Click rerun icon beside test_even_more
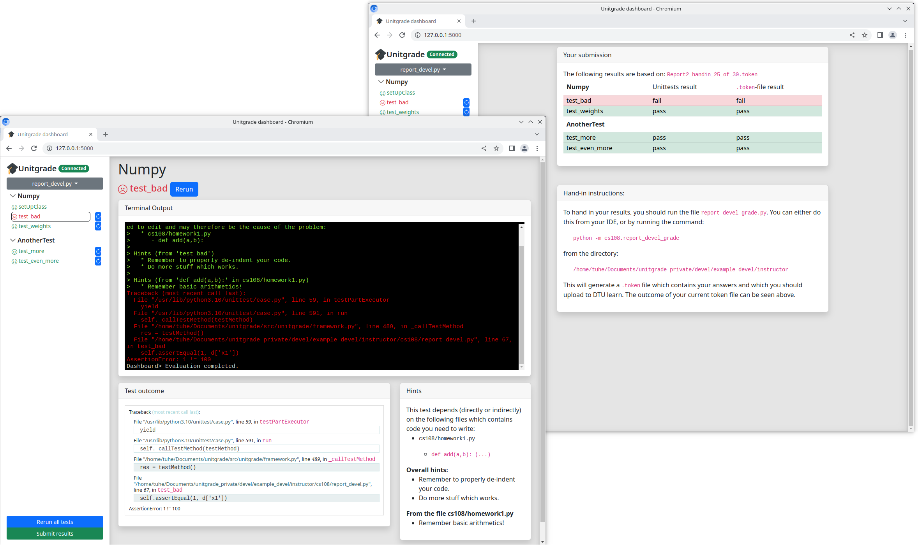918x545 pixels. pos(98,261)
